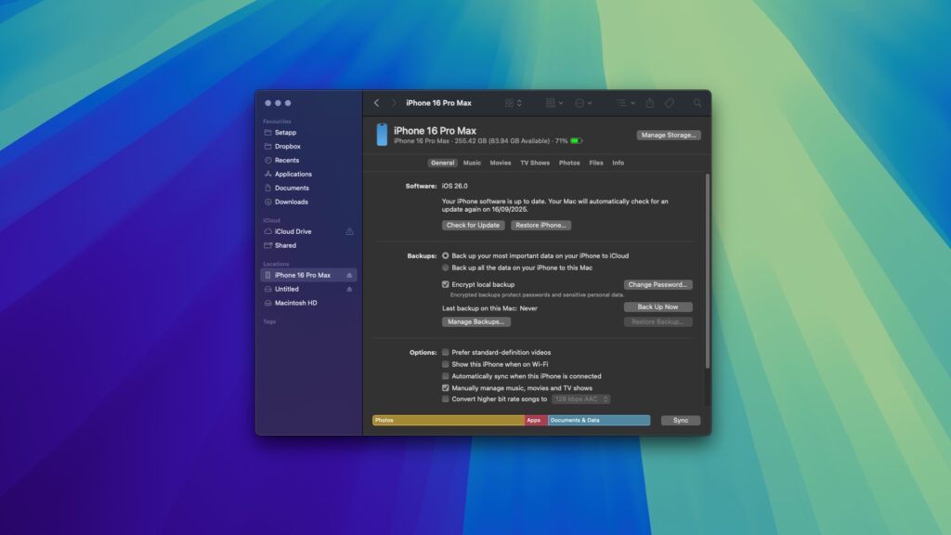Viewport: 951px width, 535px height.
Task: Click the iOS 26.0 software version text
Action: [455, 186]
